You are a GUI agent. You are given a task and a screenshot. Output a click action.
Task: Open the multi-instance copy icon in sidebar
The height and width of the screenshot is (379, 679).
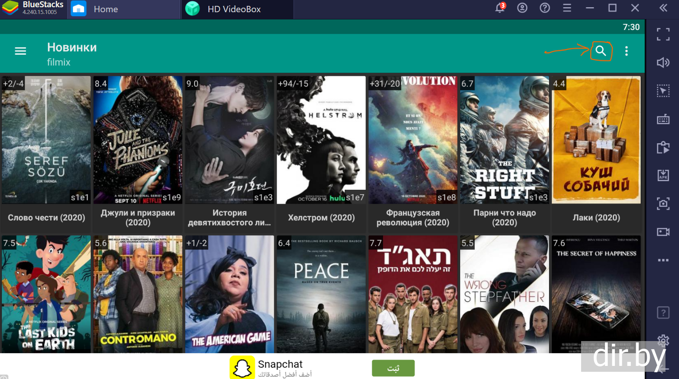click(x=663, y=147)
